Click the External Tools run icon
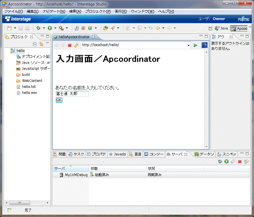This screenshot has height=217, width=254. 61,28
